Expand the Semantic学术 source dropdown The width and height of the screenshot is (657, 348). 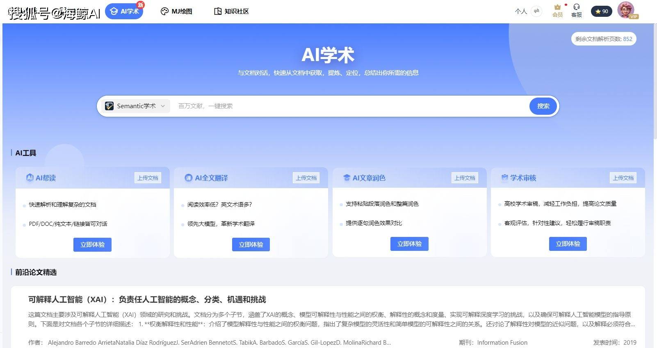[x=135, y=106]
